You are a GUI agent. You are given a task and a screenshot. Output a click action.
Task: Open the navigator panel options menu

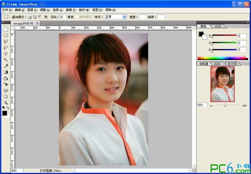click(247, 63)
